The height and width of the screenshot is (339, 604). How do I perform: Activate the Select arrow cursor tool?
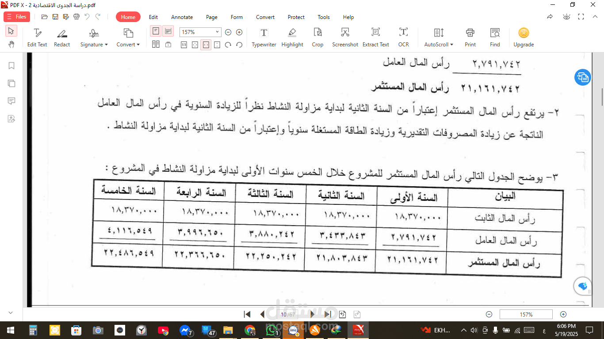[11, 31]
